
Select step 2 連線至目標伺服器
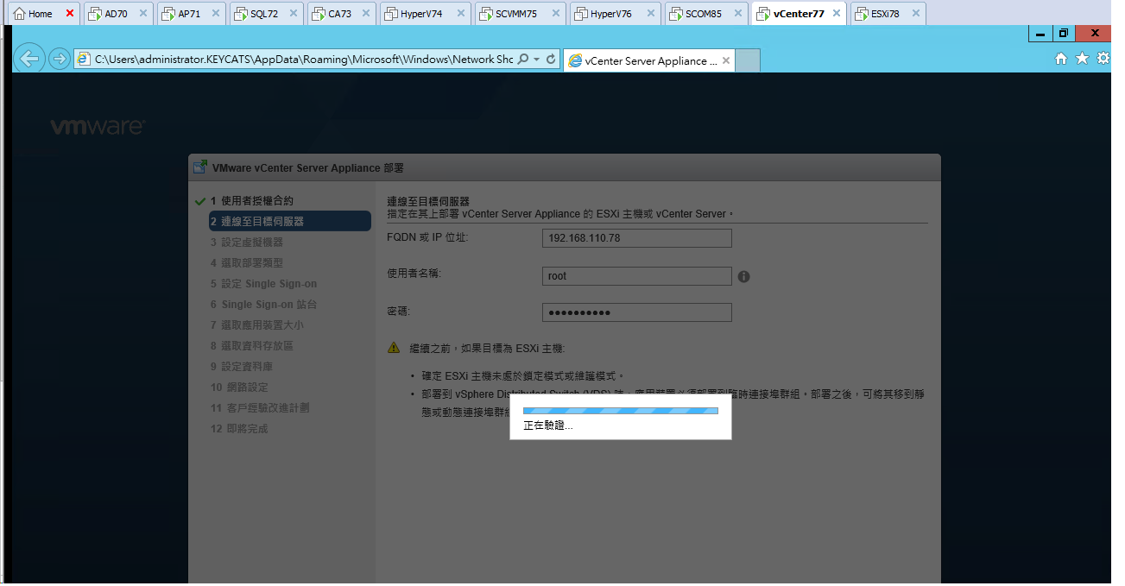289,221
